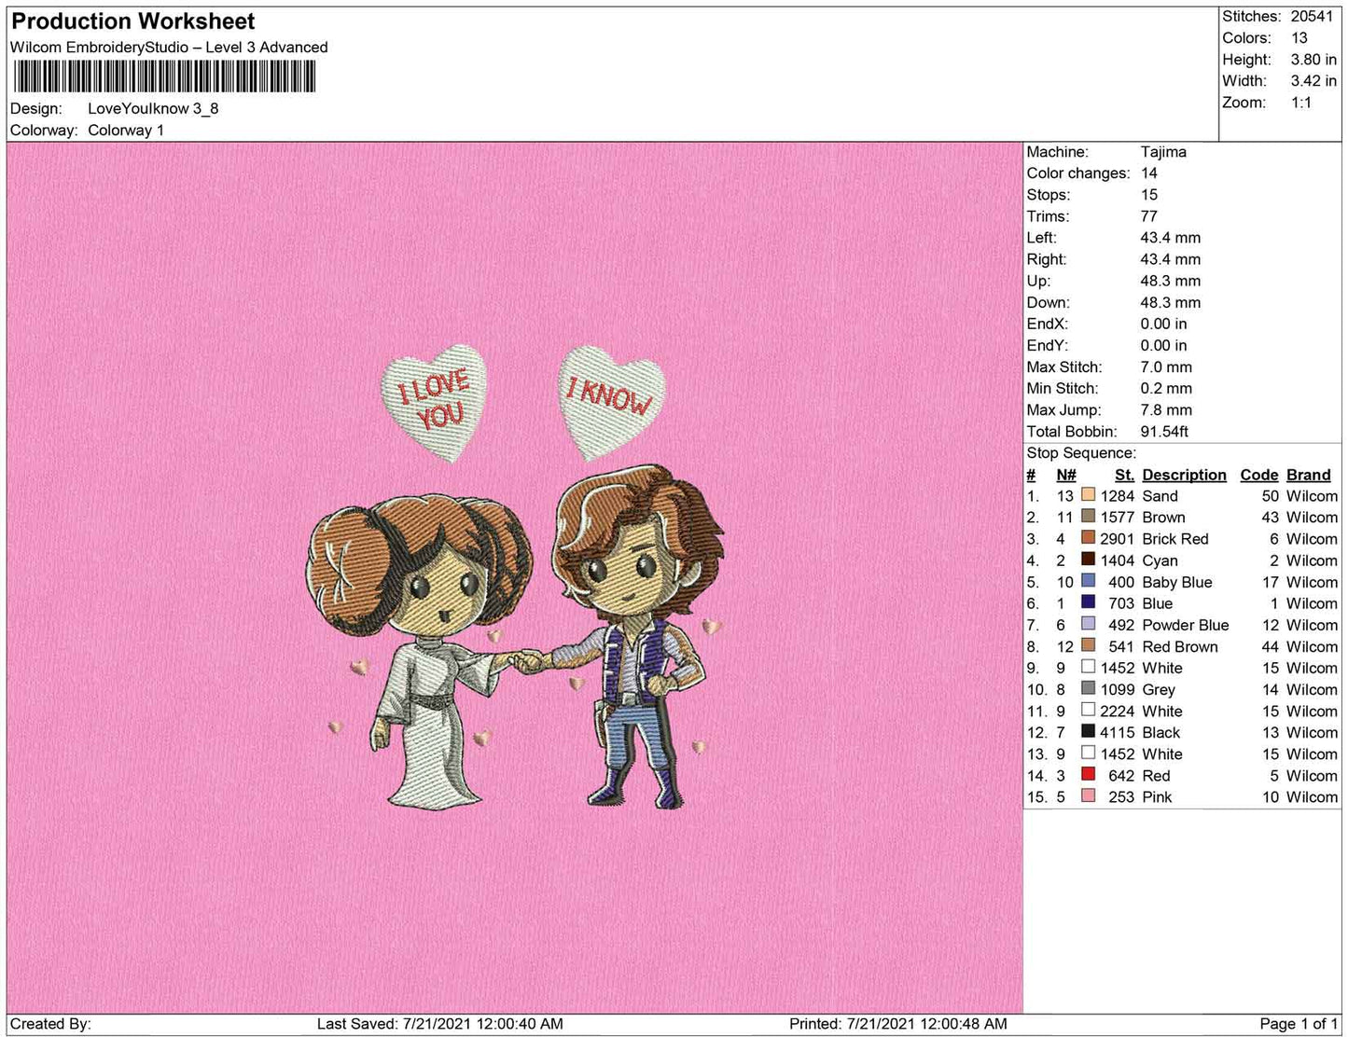The width and height of the screenshot is (1348, 1037).
Task: Click the 'Brand' column header
Action: [x=1309, y=475]
